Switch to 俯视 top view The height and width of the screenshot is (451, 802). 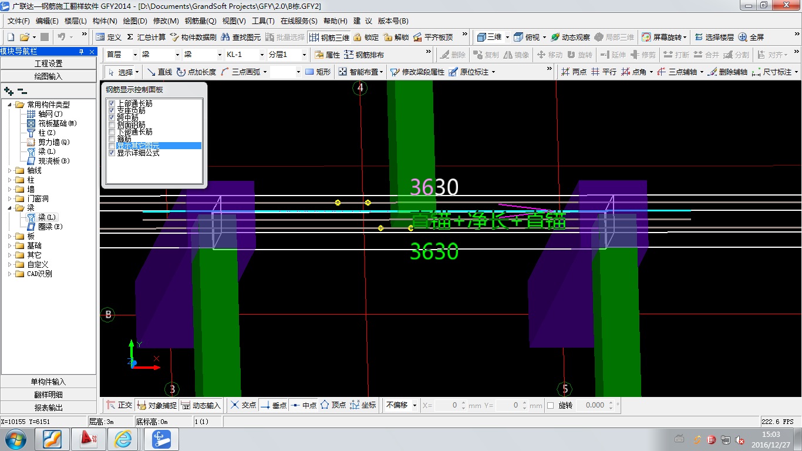[527, 37]
